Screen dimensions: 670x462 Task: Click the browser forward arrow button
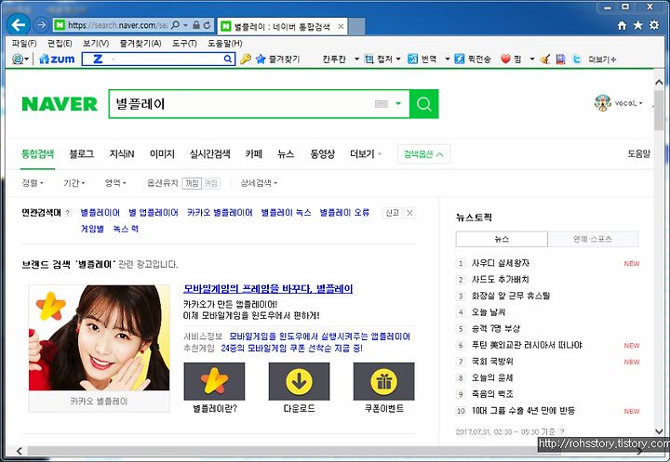click(x=42, y=25)
